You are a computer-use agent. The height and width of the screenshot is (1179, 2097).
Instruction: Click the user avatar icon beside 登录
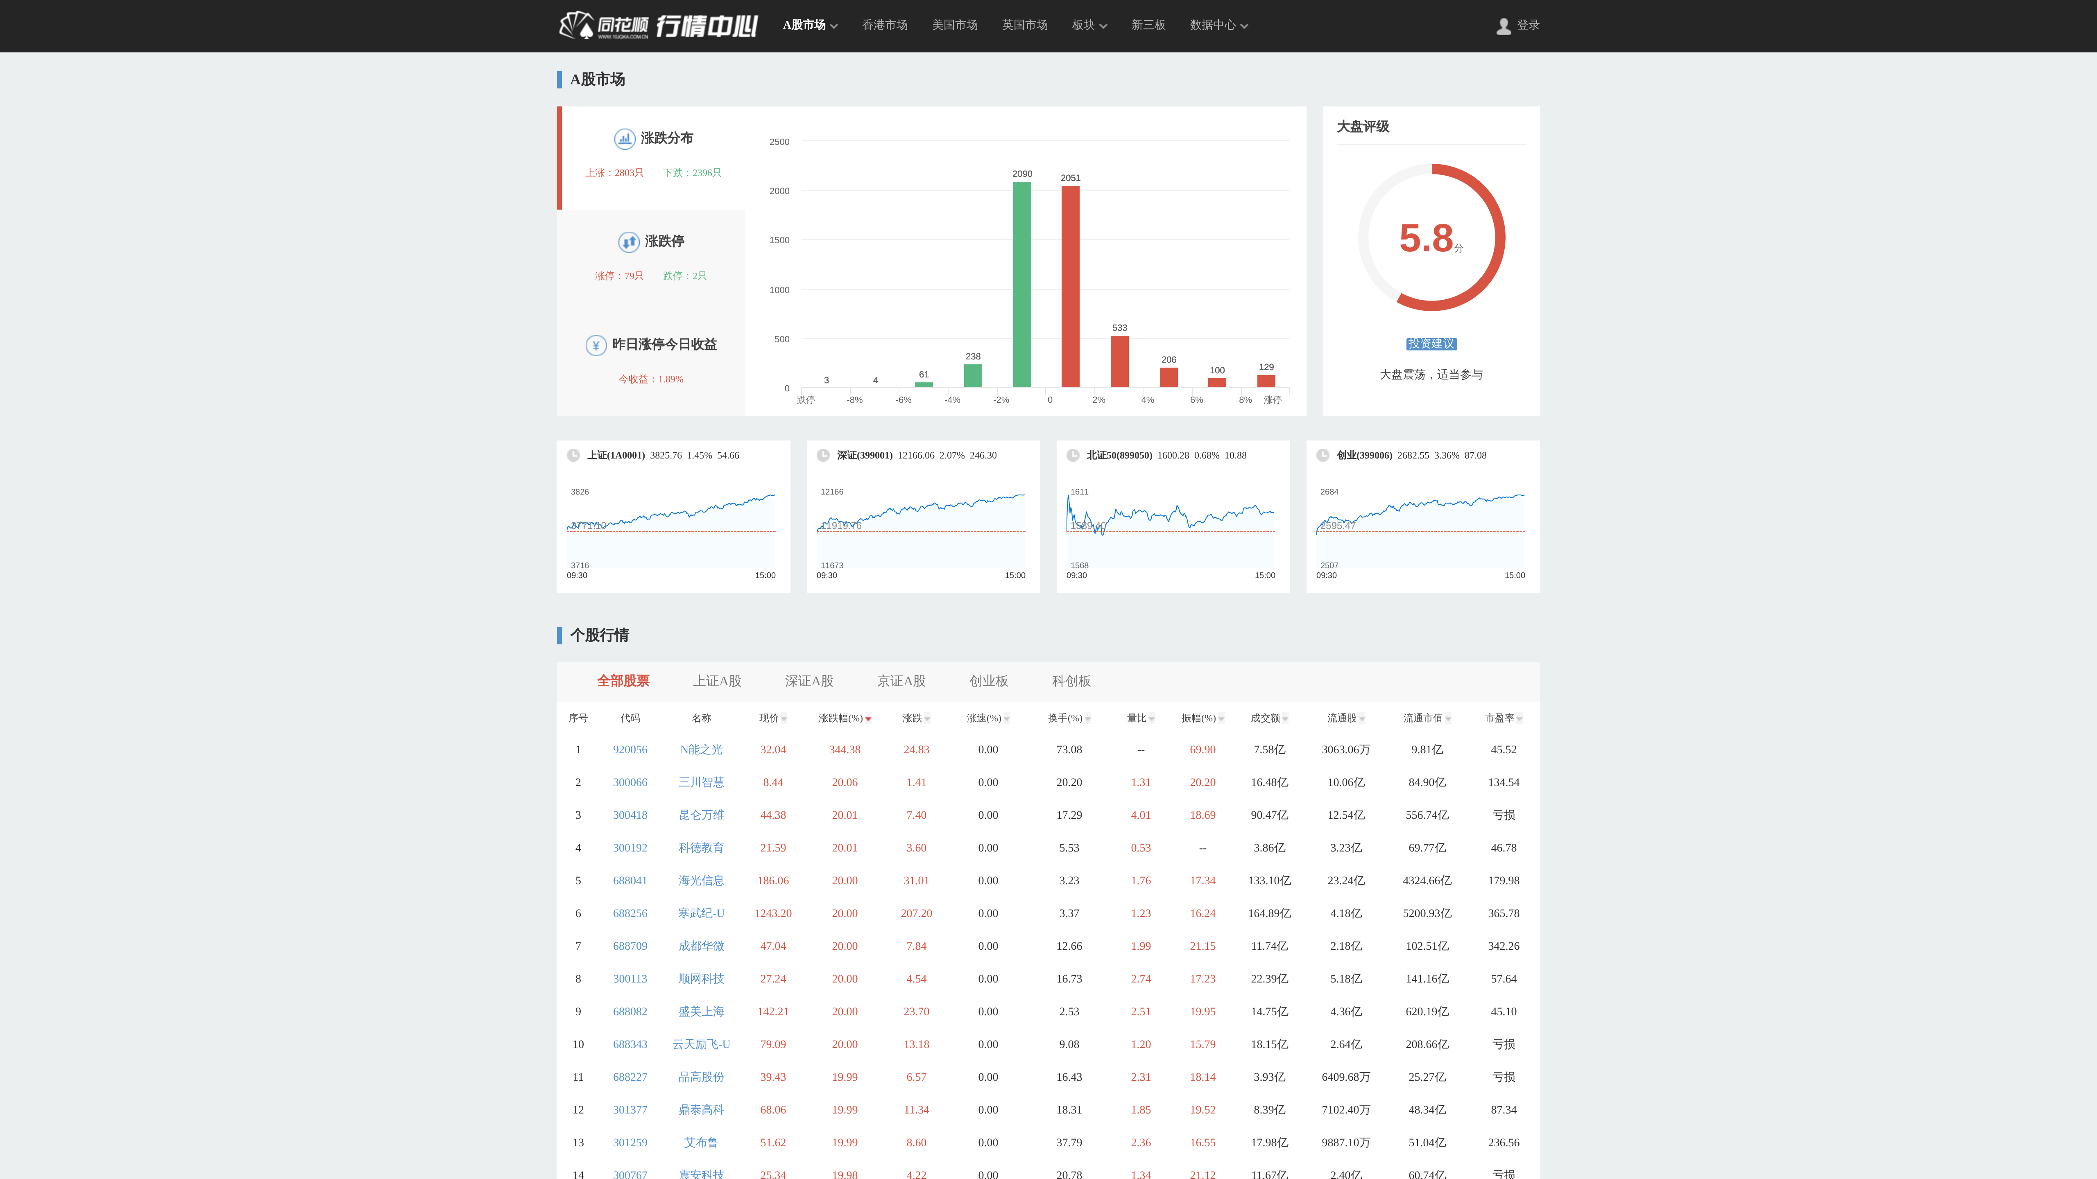pyautogui.click(x=1504, y=26)
